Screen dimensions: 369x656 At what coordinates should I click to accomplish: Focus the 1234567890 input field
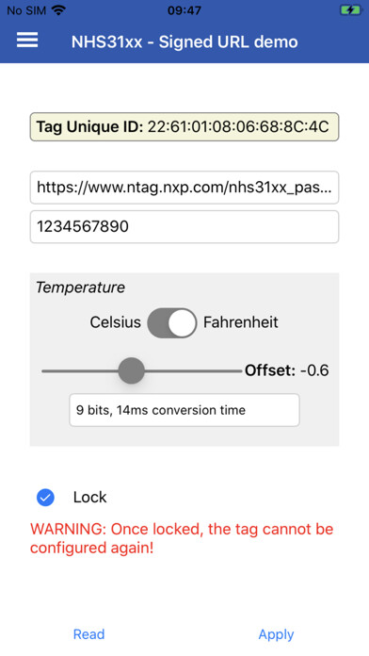pyautogui.click(x=184, y=227)
